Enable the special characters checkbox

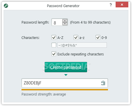point(54,45)
